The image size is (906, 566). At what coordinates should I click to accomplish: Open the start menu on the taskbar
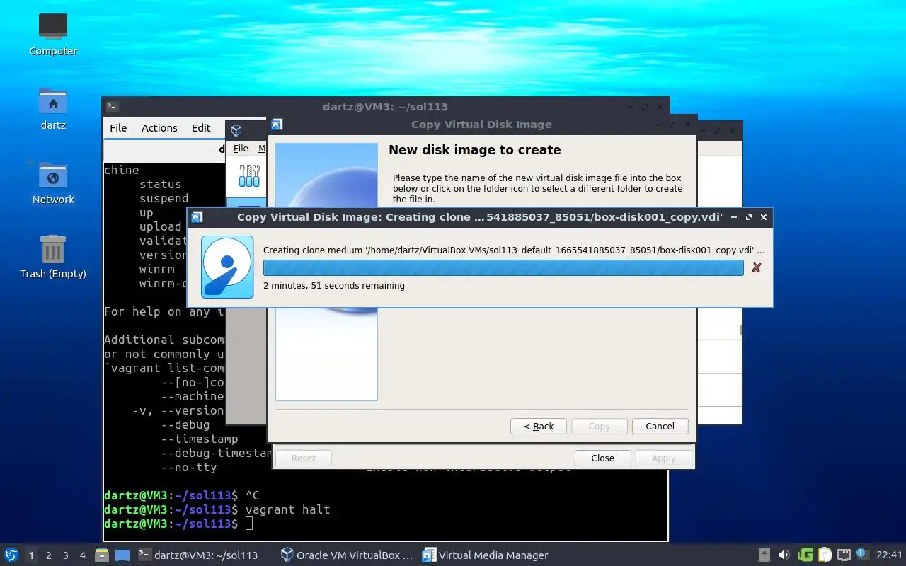11,555
